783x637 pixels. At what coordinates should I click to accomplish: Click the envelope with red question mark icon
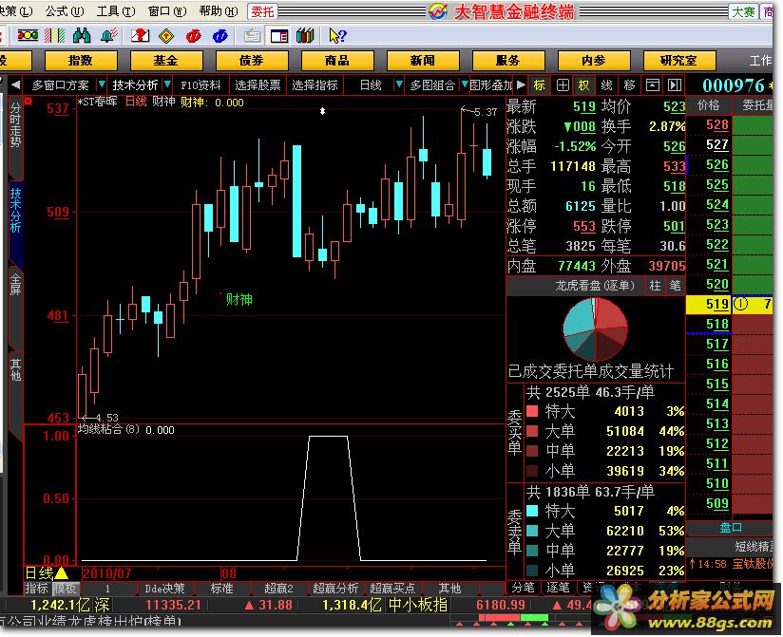click(x=140, y=35)
